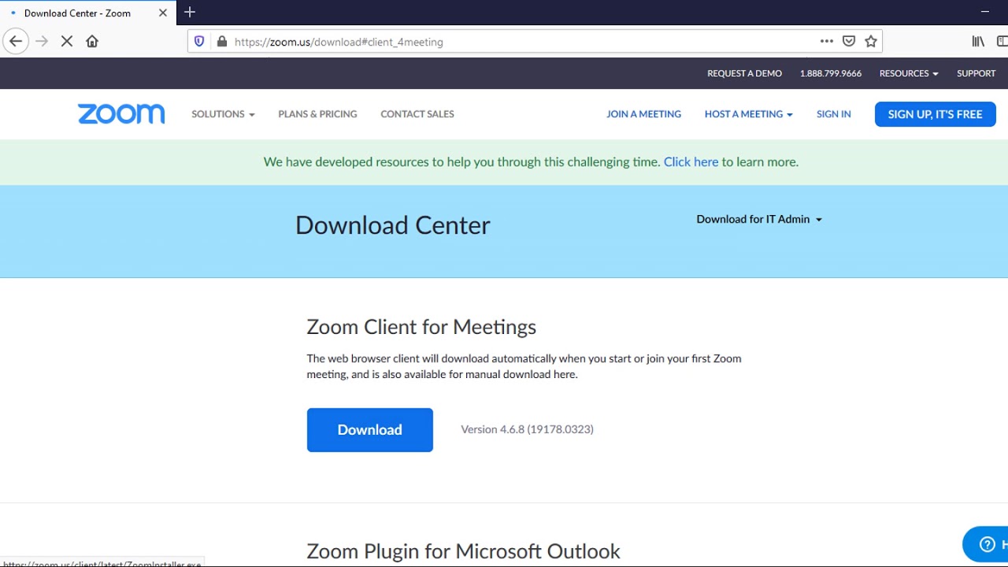Click Version 4.6.8 (19178.0323) text
The width and height of the screenshot is (1008, 567).
click(x=528, y=429)
